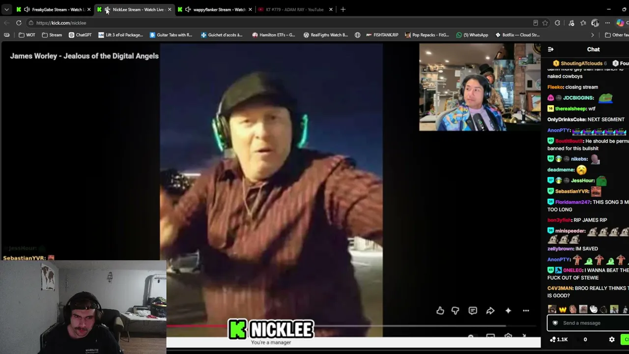Open the three-dot more options on video
Viewport: 629px width, 354px height.
tap(526, 311)
